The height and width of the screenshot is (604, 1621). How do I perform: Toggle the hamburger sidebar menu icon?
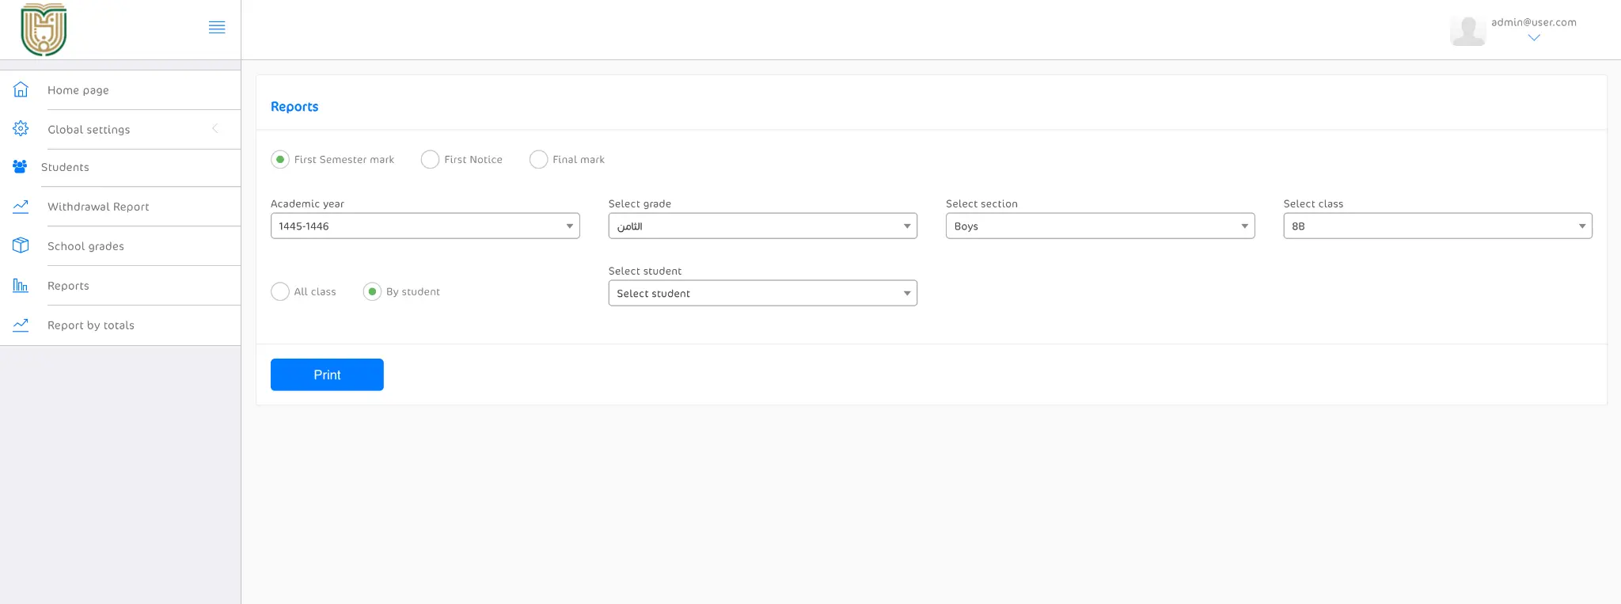coord(217,28)
